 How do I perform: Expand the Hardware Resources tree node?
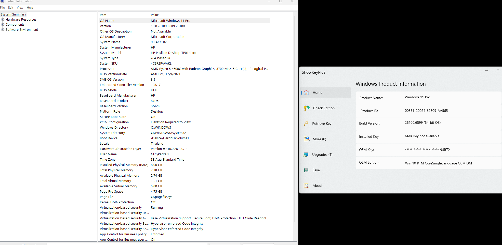(x=3, y=20)
